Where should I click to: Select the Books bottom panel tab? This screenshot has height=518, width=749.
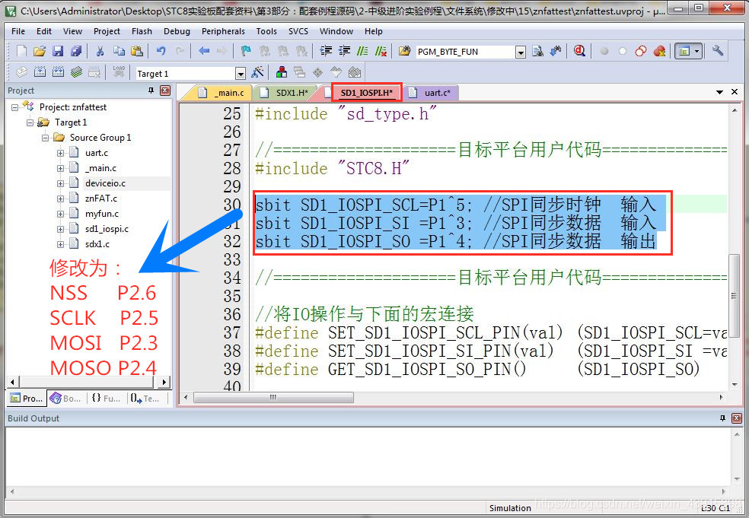pyautogui.click(x=66, y=398)
